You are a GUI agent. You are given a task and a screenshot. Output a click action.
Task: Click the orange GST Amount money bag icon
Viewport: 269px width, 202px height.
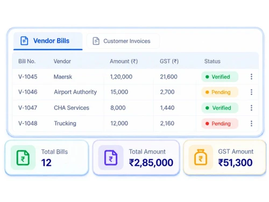click(x=201, y=157)
